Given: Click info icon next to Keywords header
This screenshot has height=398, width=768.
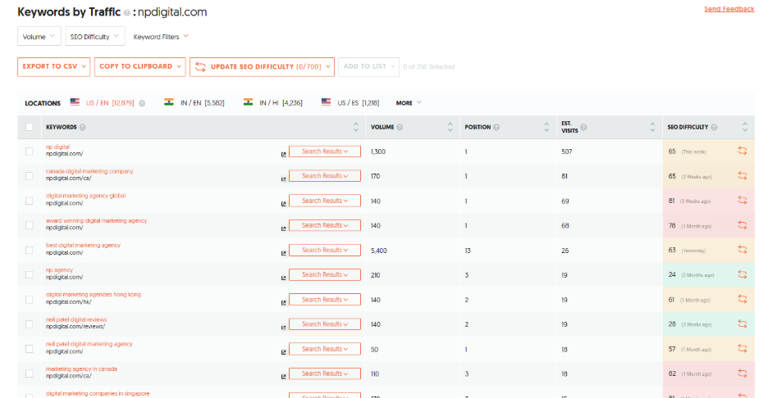Looking at the screenshot, I should [x=82, y=127].
